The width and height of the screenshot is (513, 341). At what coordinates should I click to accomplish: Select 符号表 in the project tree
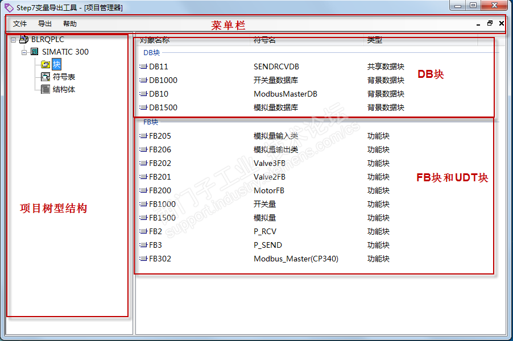click(x=64, y=77)
